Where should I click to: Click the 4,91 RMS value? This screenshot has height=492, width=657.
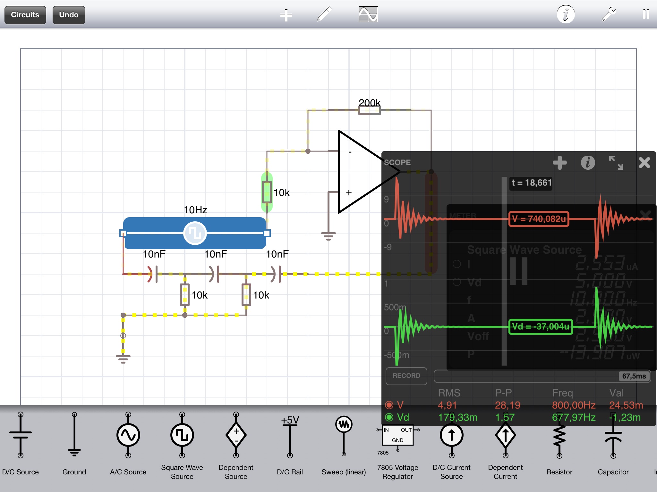coord(447,405)
